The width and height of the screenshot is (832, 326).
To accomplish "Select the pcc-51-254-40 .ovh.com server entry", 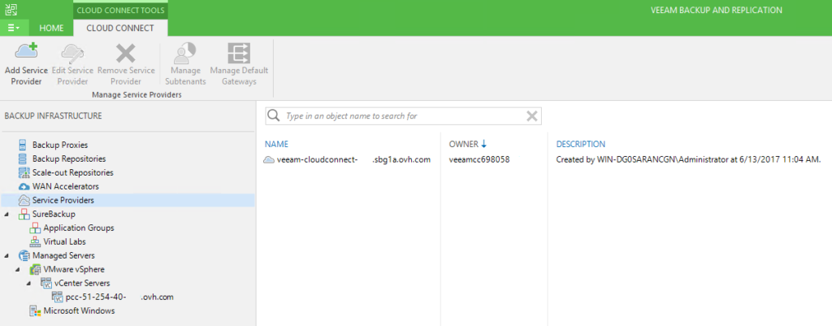I will (x=119, y=297).
